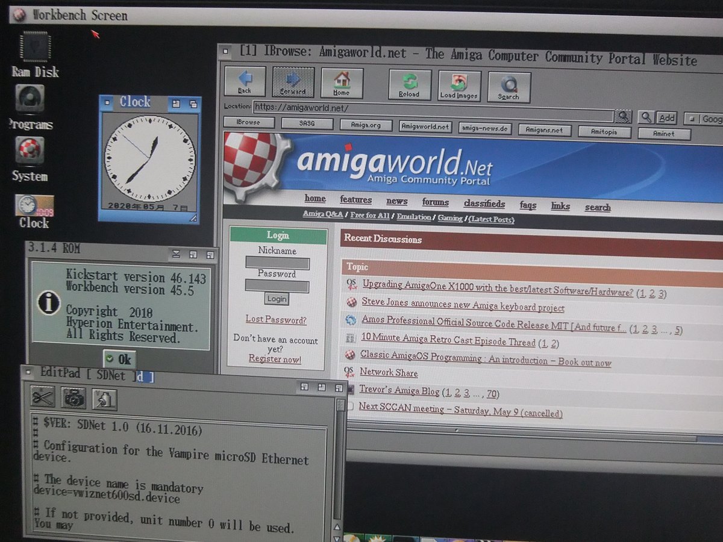Image resolution: width=723 pixels, height=542 pixels.
Task: Open the Google search engine selector
Action: [x=704, y=119]
